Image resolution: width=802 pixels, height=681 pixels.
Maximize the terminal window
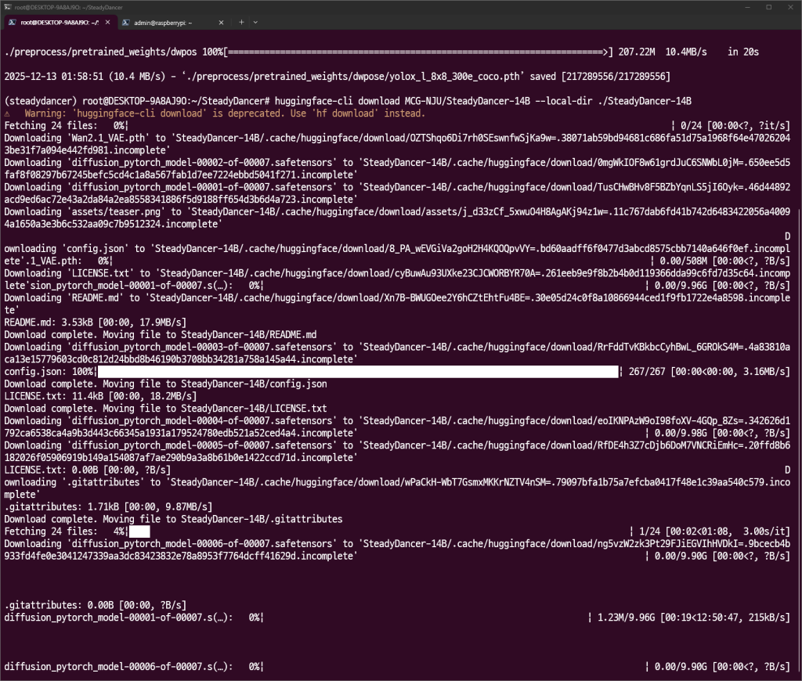pos(768,6)
